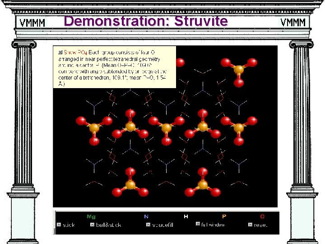The image size is (325, 244).
Task: Click the green Mg element label
Action: (91, 216)
